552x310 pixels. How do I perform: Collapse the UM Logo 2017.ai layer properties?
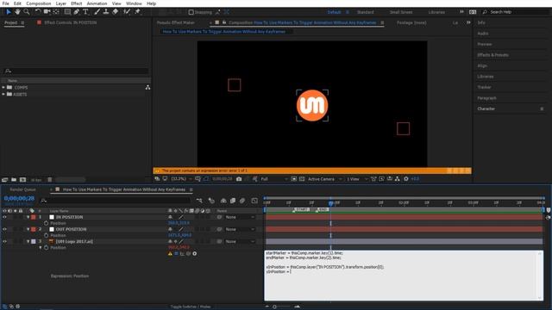click(28, 241)
